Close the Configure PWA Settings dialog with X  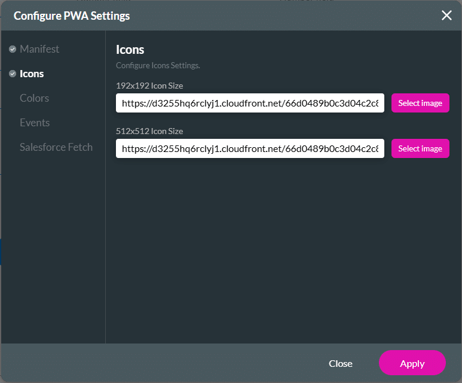tap(446, 16)
